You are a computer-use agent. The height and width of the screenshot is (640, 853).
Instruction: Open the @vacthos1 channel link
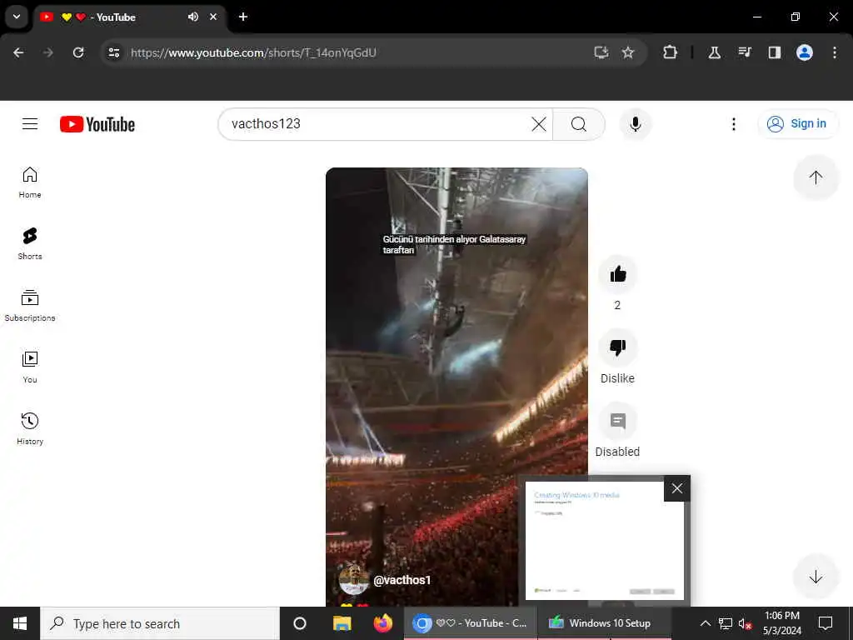402,580
